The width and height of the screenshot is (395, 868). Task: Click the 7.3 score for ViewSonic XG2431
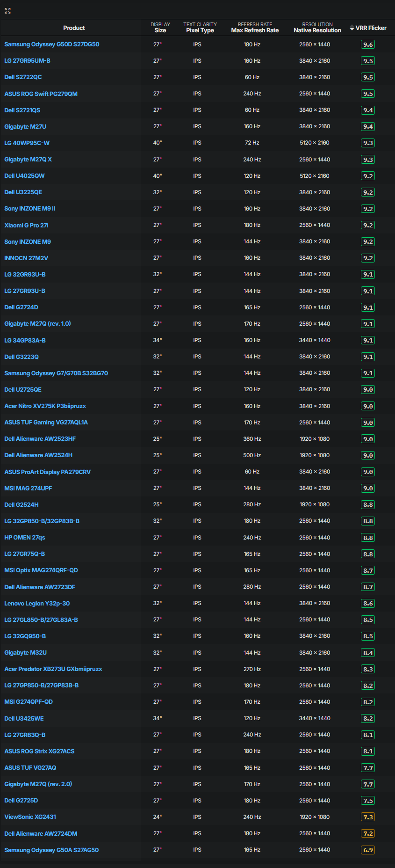(x=368, y=817)
